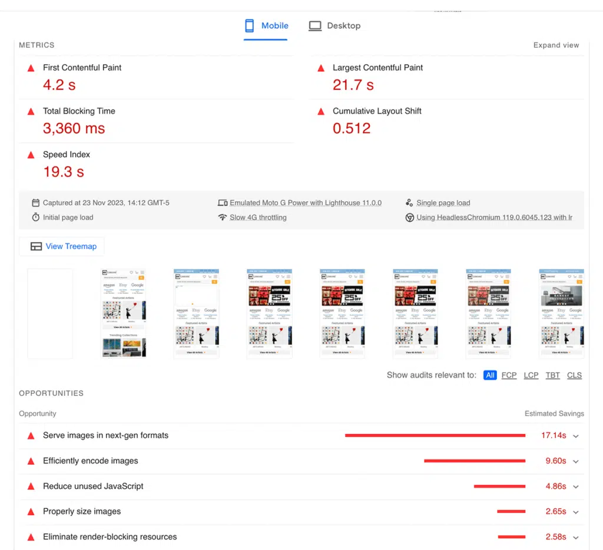Open the View Treemap panel
The image size is (603, 550).
tap(62, 246)
